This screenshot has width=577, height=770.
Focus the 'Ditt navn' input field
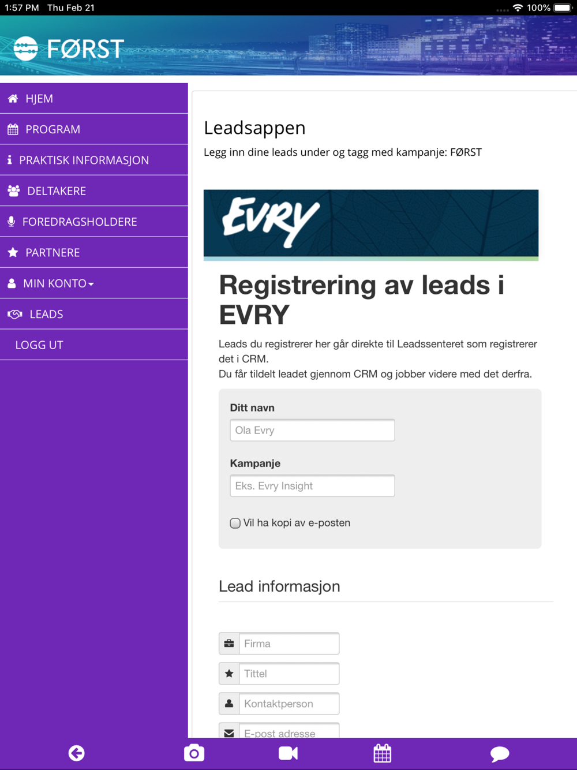pos(312,430)
